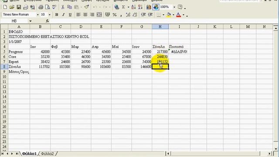The image size is (279, 157).
Task: Select the Φύλλο1 sheet tab
Action: 29,154
